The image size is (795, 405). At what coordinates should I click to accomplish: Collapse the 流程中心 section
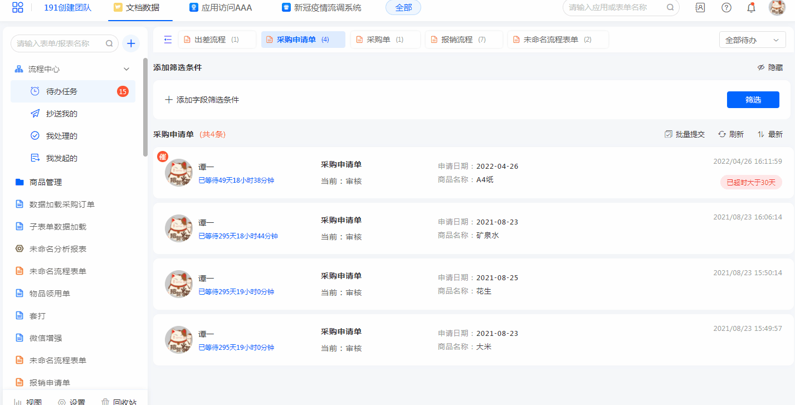126,69
